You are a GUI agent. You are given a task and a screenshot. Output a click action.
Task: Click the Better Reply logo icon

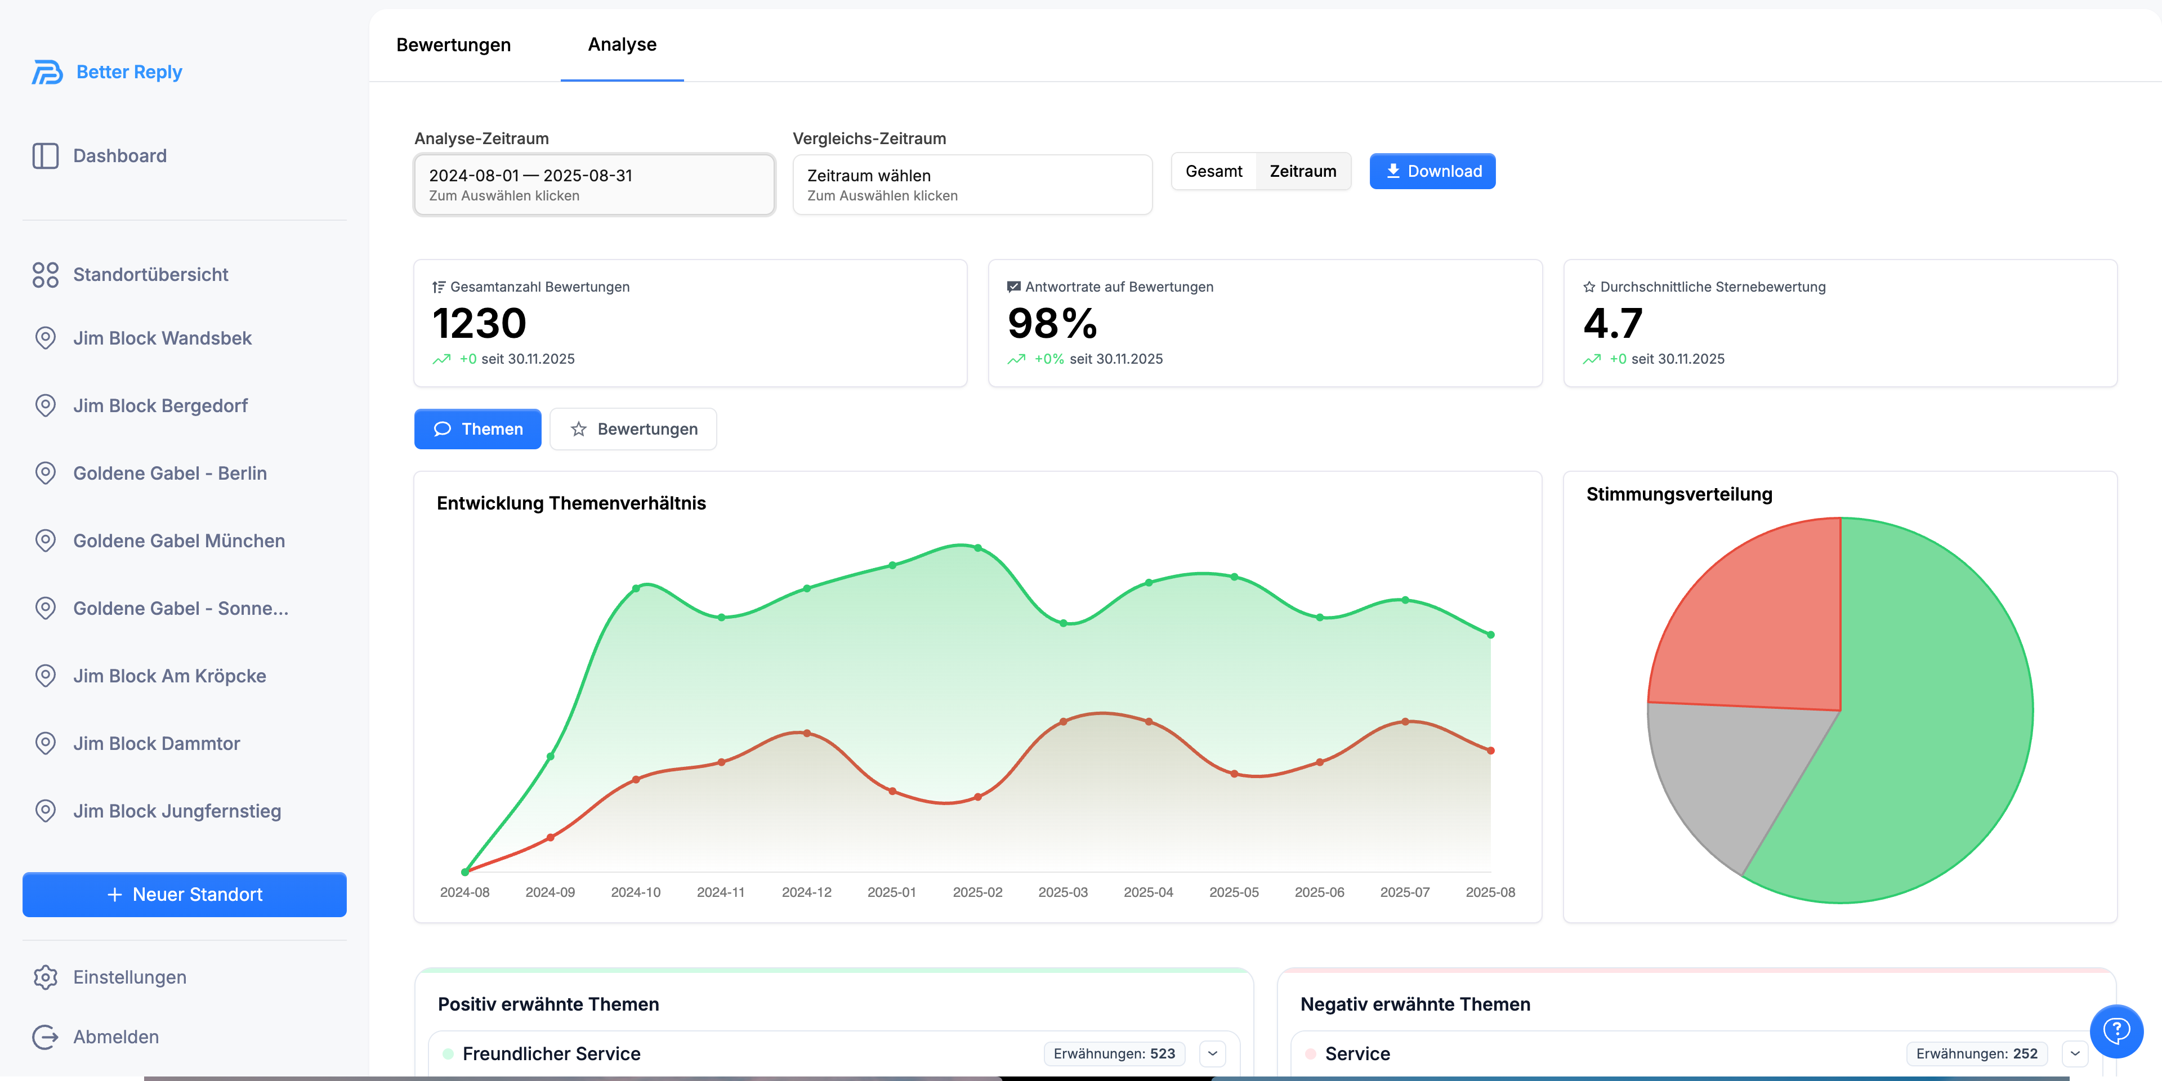point(47,72)
